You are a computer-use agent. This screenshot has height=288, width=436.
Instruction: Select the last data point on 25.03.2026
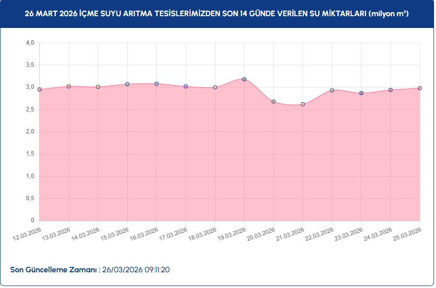(420, 88)
